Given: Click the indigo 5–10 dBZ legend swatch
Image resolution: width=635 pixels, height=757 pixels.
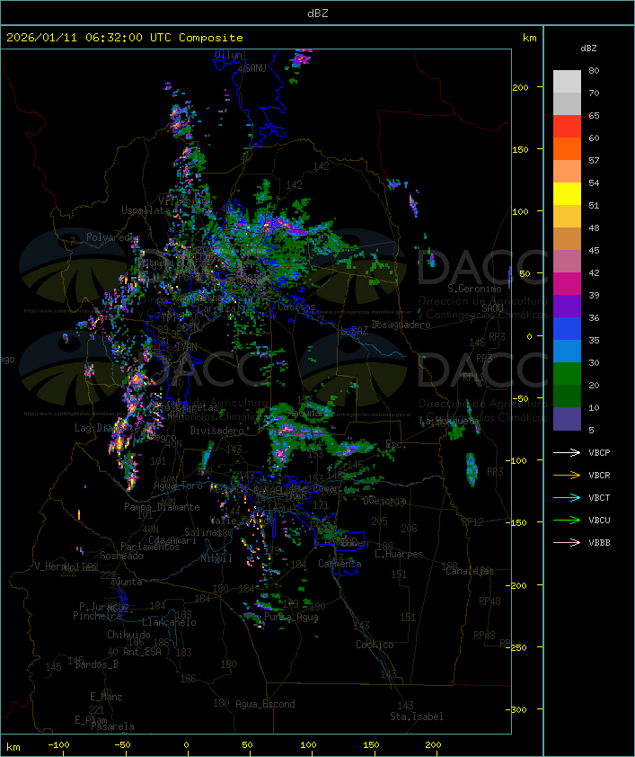Looking at the screenshot, I should [567, 419].
